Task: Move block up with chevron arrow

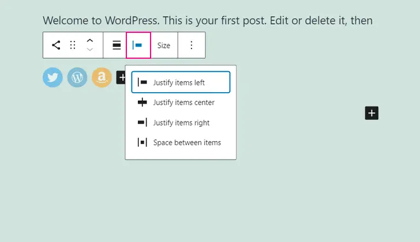Action: tap(90, 41)
